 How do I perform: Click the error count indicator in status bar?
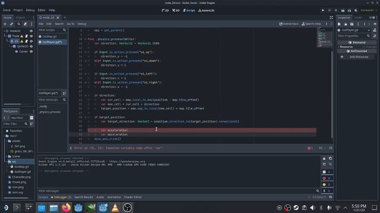click(x=310, y=148)
